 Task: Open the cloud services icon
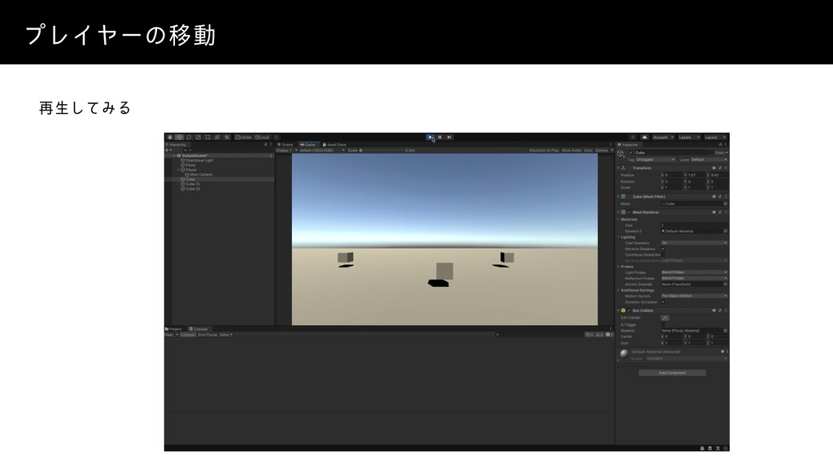tap(644, 137)
